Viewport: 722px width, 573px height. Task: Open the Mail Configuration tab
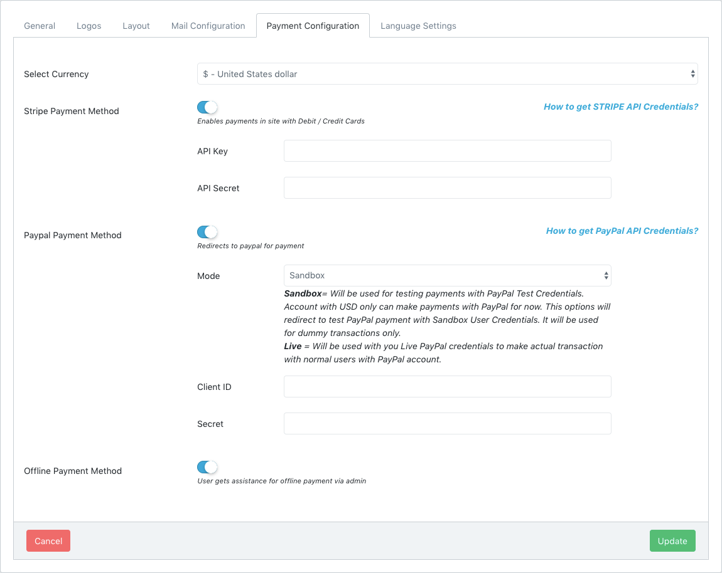pos(208,26)
